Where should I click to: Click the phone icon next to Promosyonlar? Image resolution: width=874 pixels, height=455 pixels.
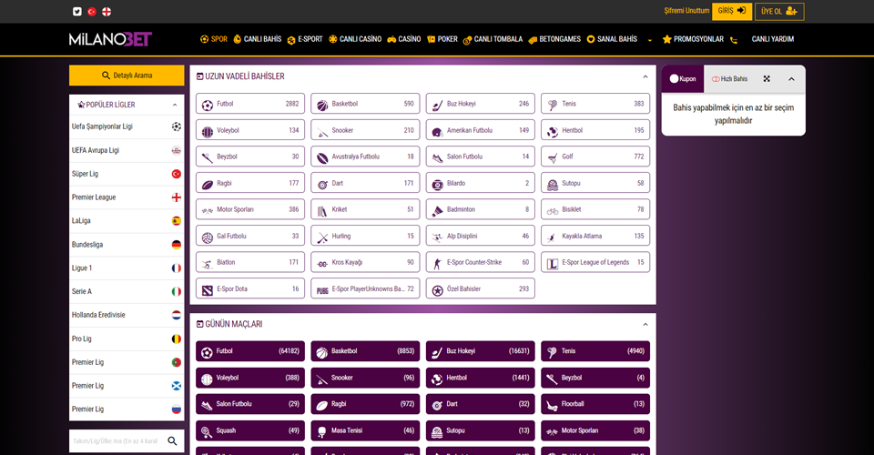click(x=734, y=40)
